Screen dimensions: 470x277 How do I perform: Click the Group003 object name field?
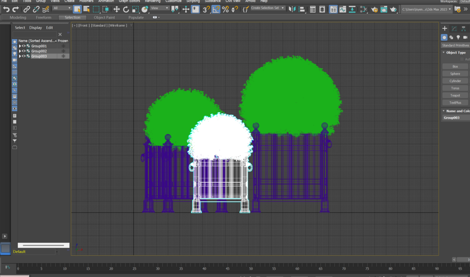[x=456, y=118]
